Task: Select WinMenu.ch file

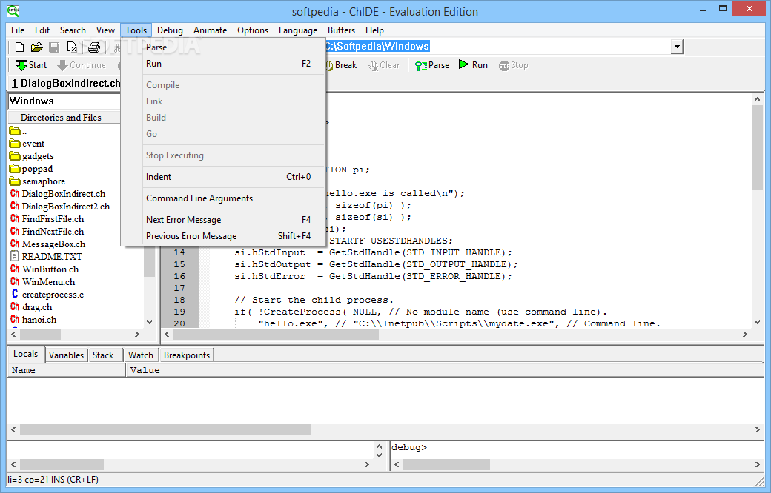Action: (43, 282)
